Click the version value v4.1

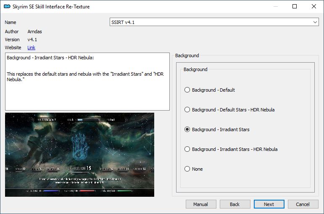point(32,40)
